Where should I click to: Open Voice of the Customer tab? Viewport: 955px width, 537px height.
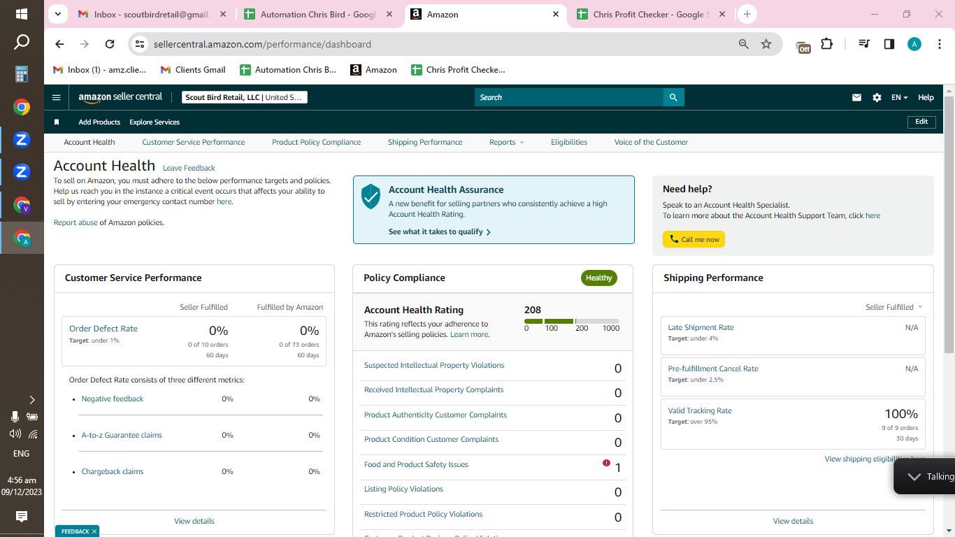click(651, 142)
